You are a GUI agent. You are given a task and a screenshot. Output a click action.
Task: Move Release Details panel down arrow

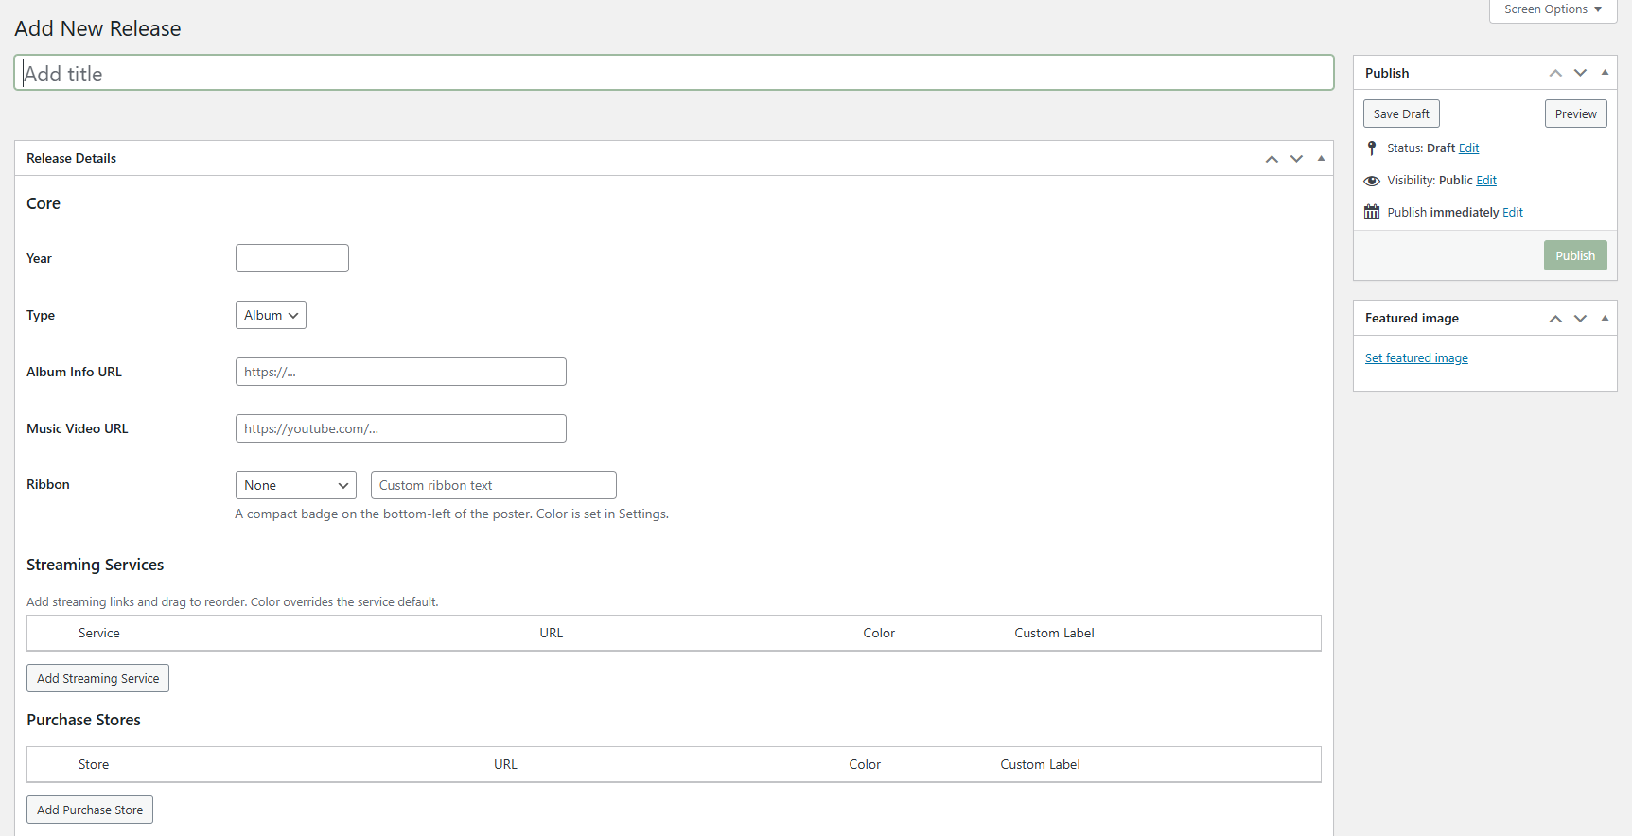pyautogui.click(x=1296, y=159)
